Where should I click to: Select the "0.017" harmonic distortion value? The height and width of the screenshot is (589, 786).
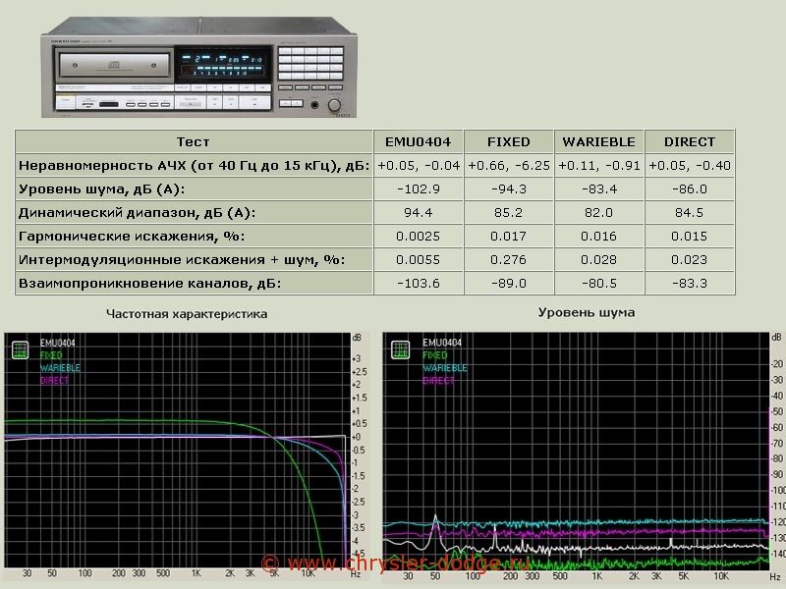pyautogui.click(x=509, y=236)
